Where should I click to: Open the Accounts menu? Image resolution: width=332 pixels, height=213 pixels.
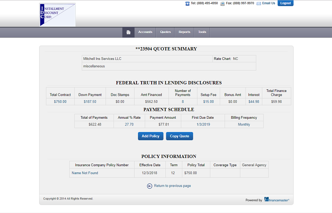[145, 32]
